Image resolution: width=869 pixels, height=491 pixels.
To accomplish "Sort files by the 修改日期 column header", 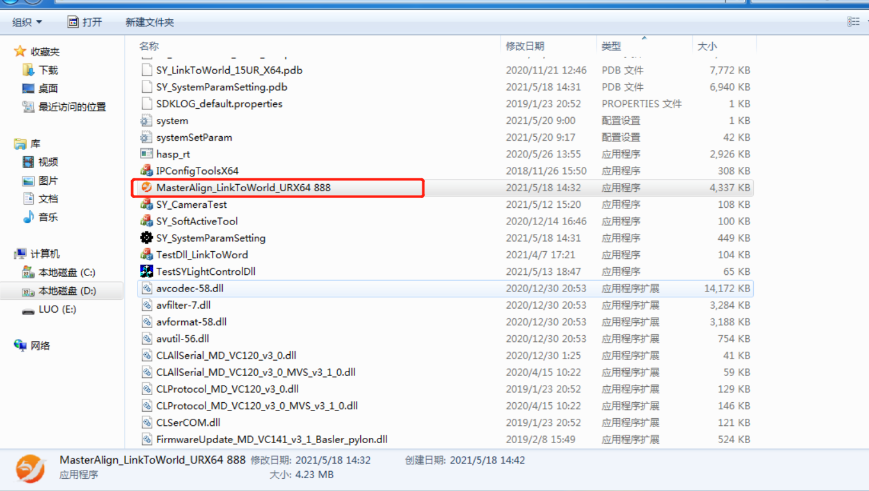I will pos(525,46).
